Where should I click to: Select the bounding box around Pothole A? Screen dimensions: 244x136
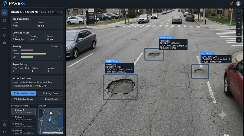pos(120,87)
